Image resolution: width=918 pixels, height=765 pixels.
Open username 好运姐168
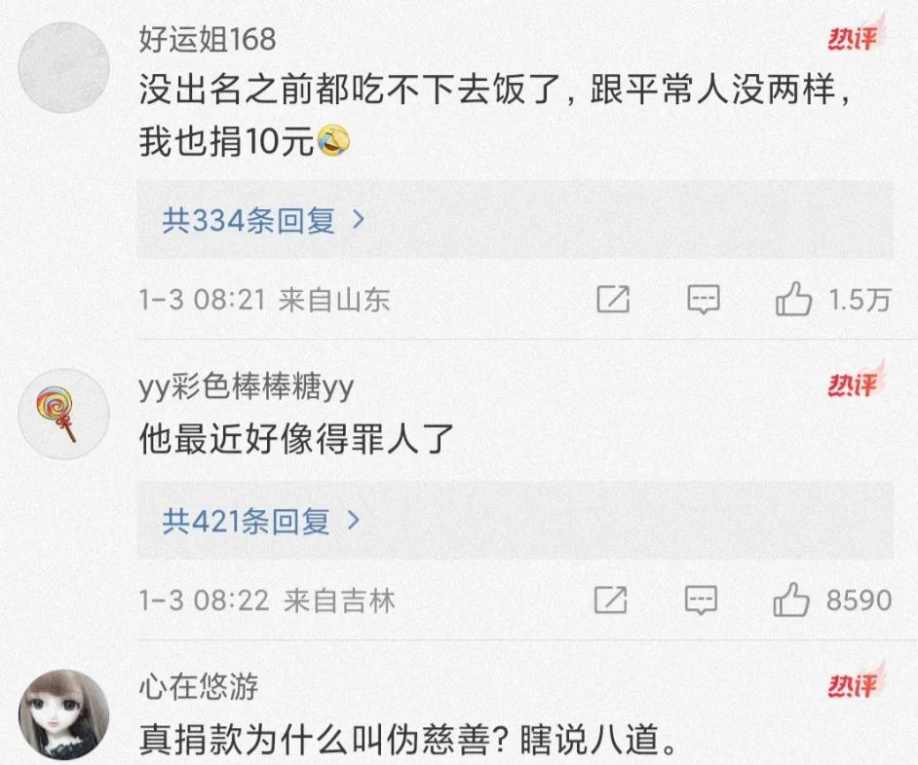pyautogui.click(x=208, y=39)
